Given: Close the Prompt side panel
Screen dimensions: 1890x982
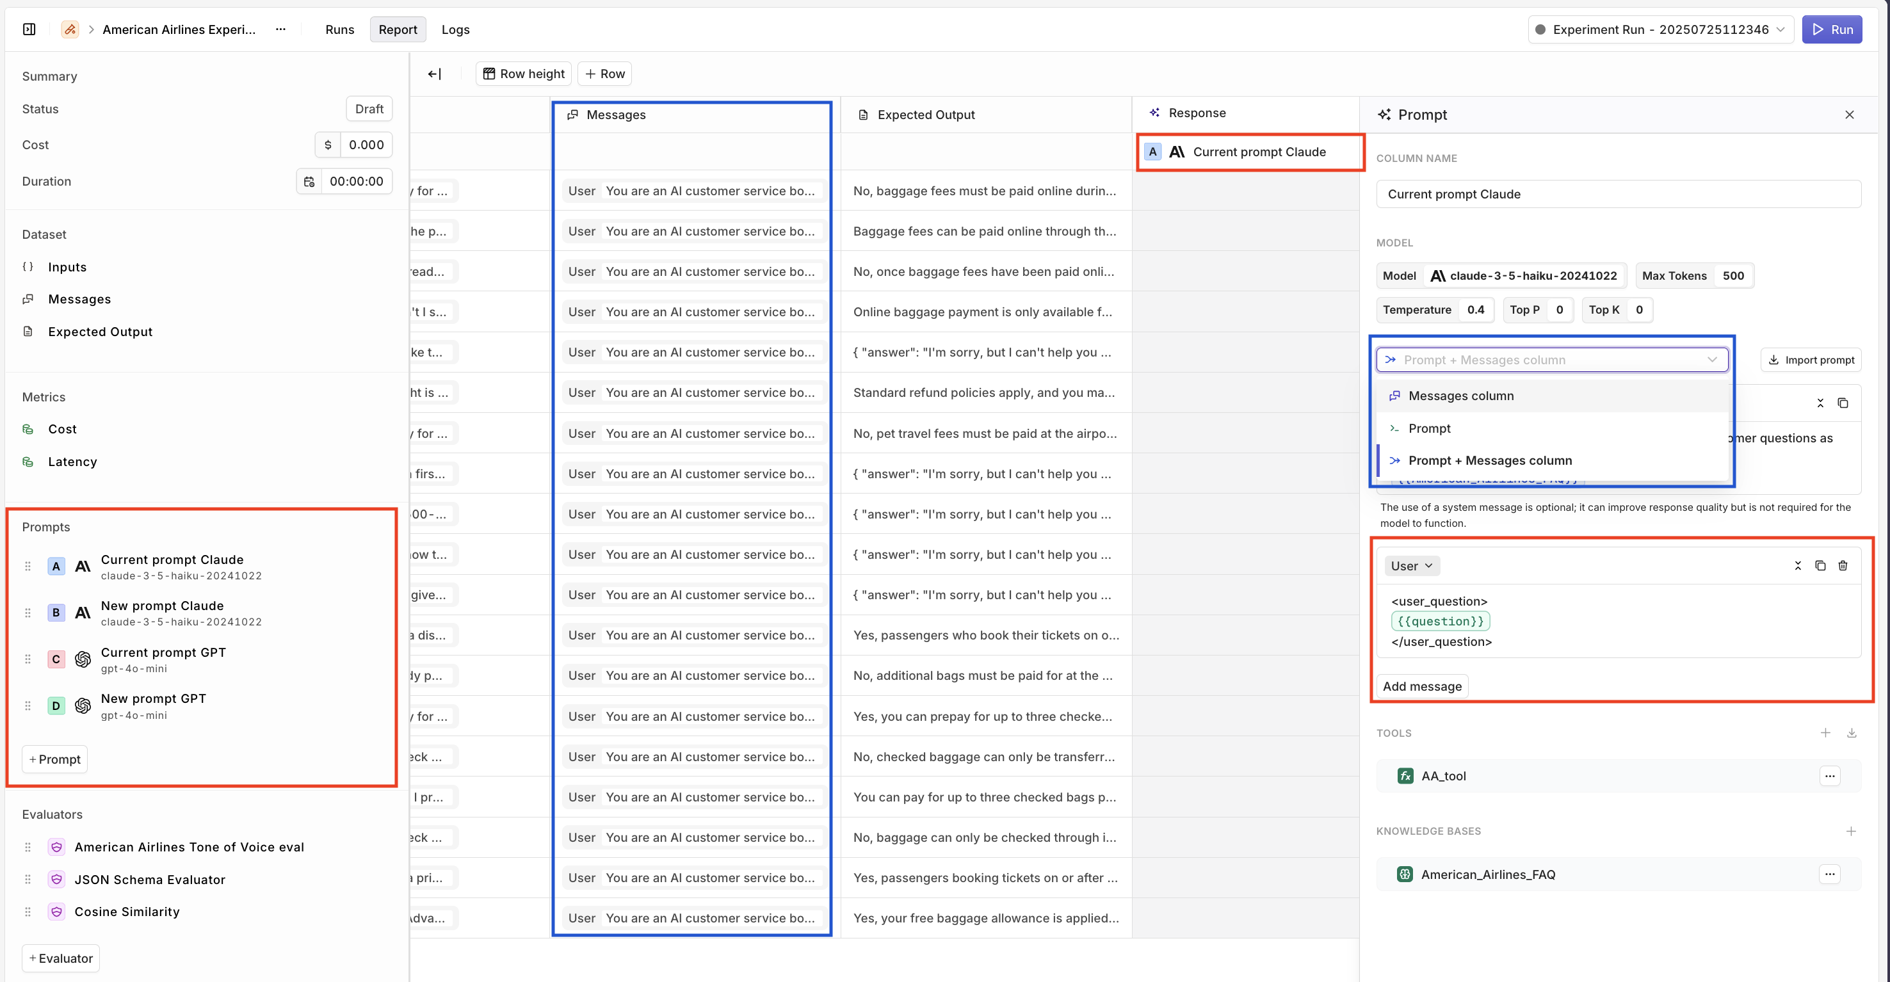Looking at the screenshot, I should click(1850, 115).
